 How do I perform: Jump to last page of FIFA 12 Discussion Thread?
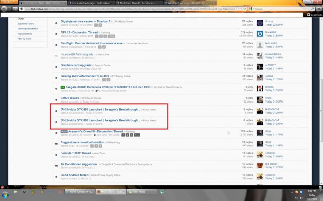click(x=111, y=36)
